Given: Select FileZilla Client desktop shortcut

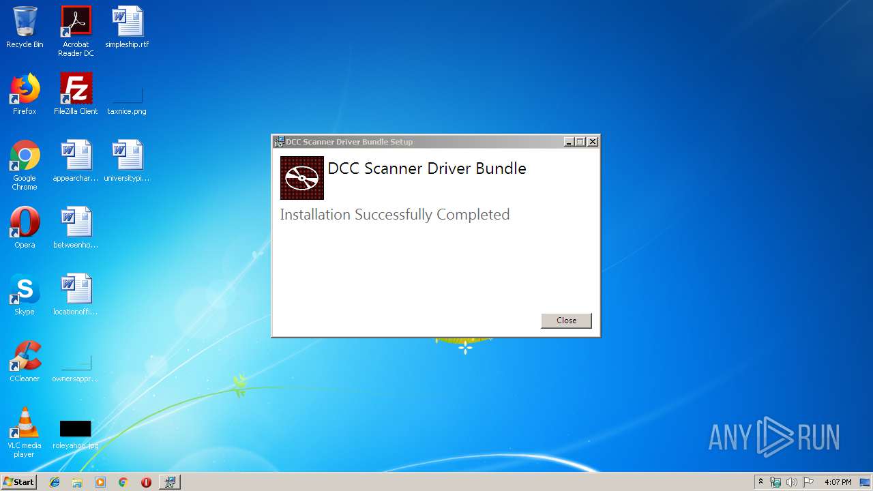Looking at the screenshot, I should click(76, 94).
